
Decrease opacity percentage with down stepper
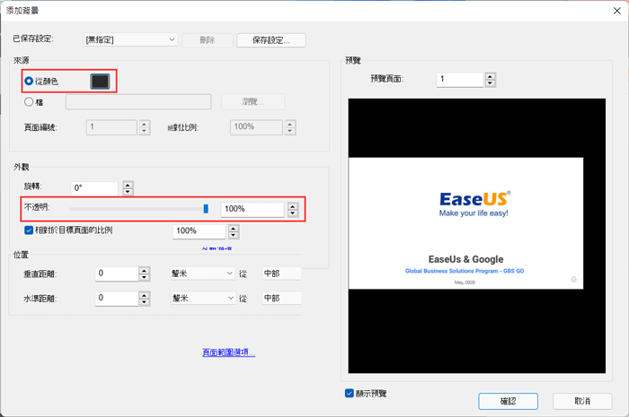click(293, 213)
